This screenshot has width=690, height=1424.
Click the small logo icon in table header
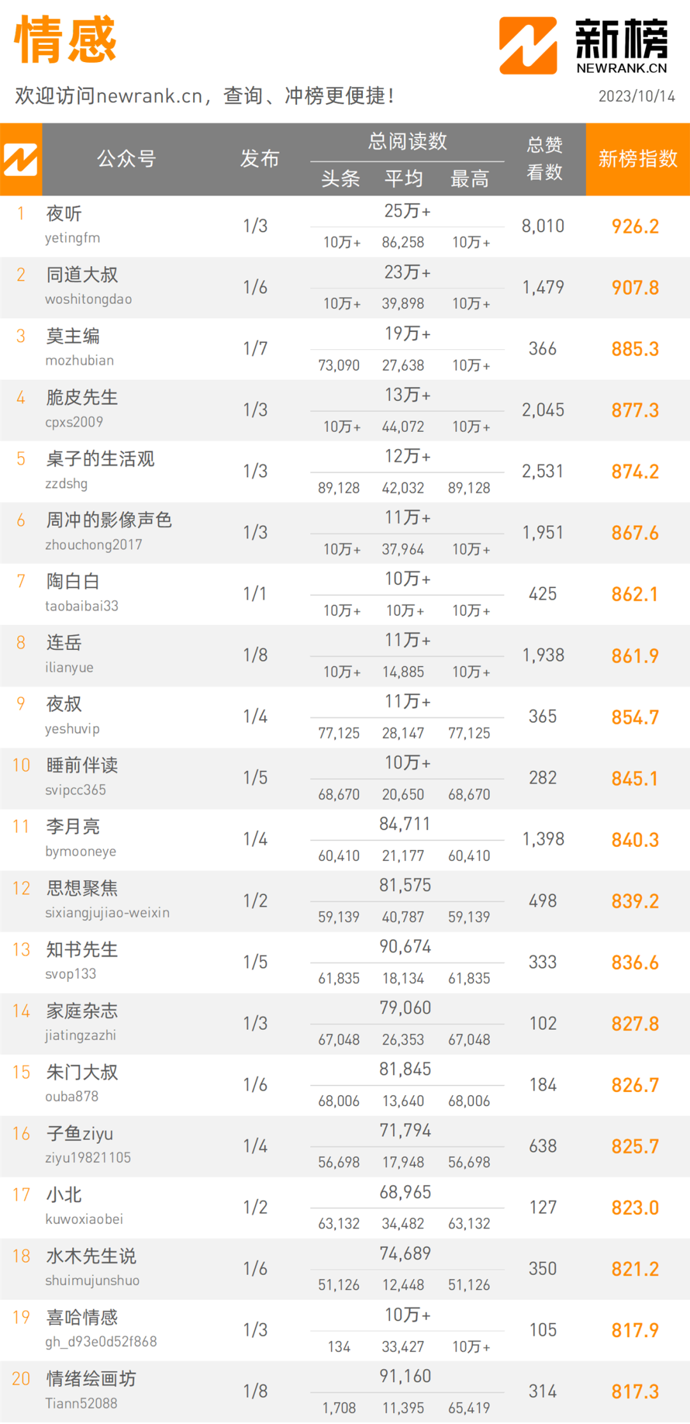click(x=20, y=159)
